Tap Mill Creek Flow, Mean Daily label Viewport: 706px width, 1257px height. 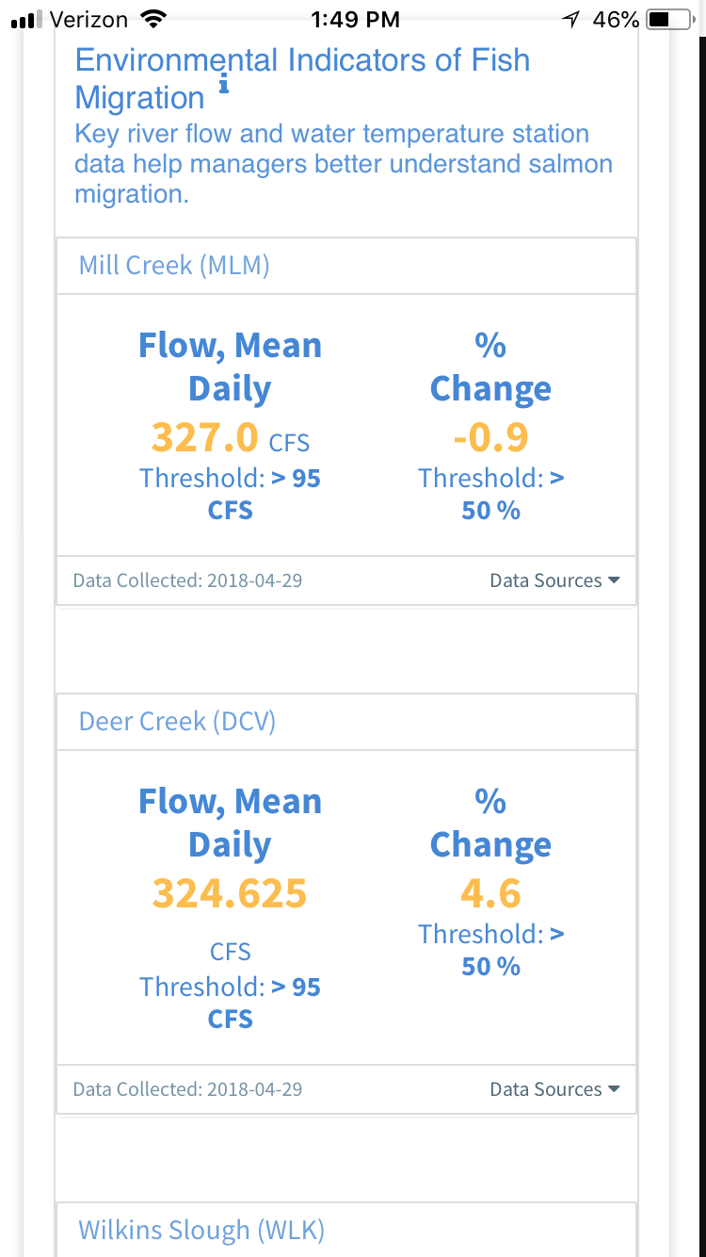pos(230,367)
